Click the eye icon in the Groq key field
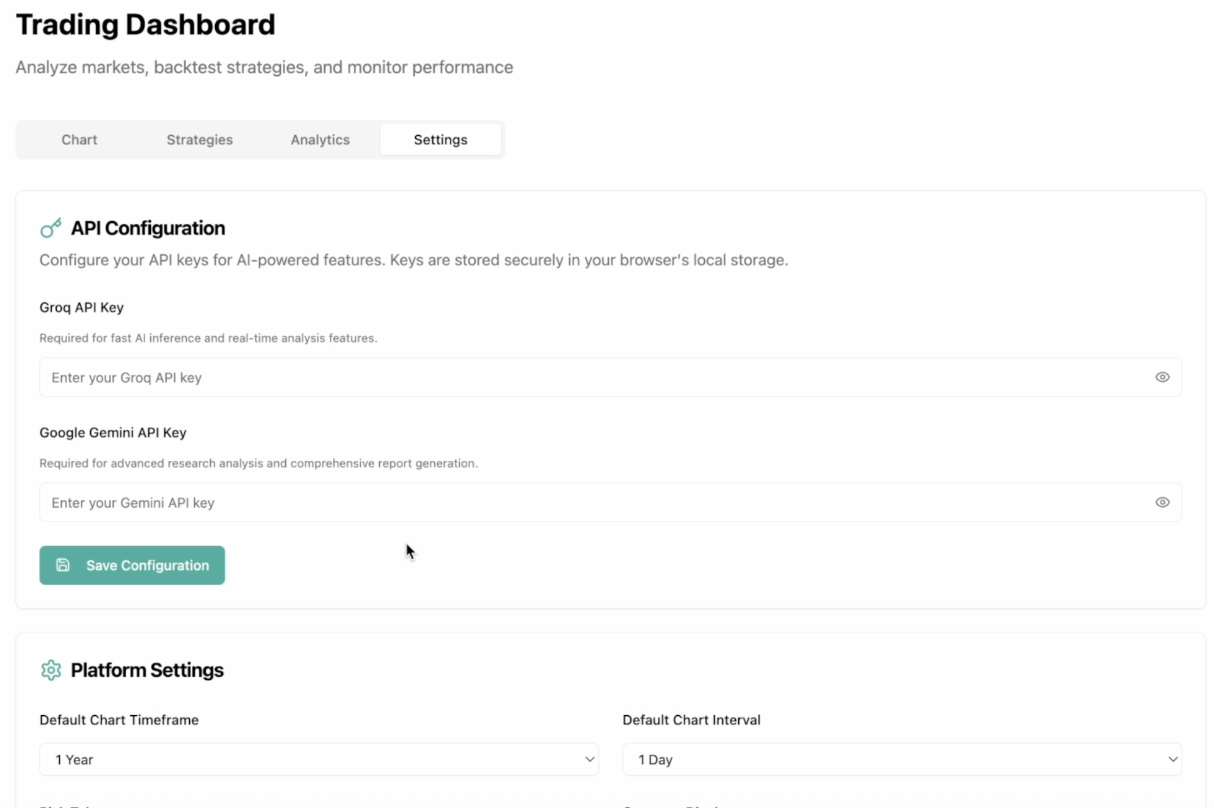Screen dimensions: 1214x808 pos(1162,377)
